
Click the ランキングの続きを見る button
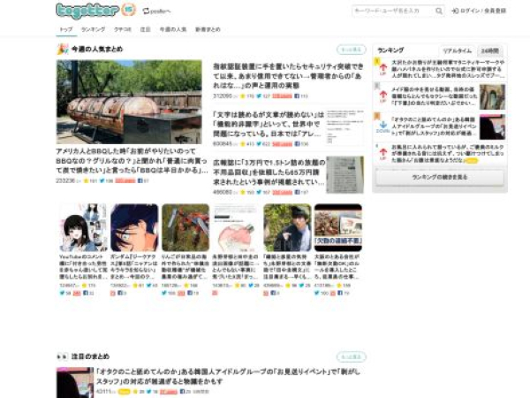(440, 178)
